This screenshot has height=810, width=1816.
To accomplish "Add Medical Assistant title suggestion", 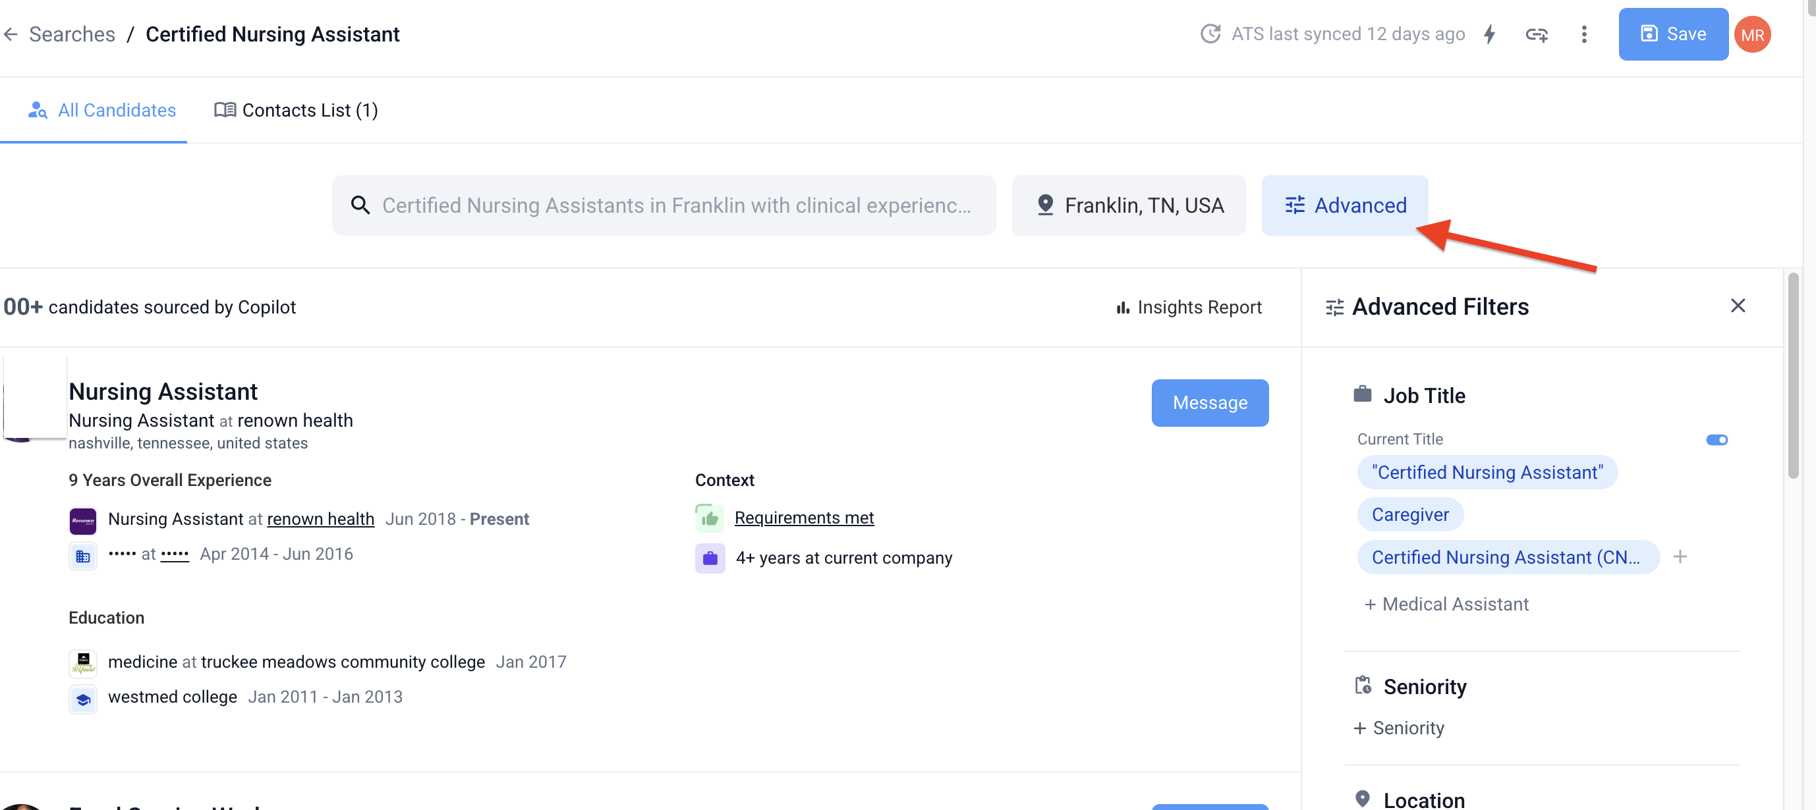I will [1446, 605].
